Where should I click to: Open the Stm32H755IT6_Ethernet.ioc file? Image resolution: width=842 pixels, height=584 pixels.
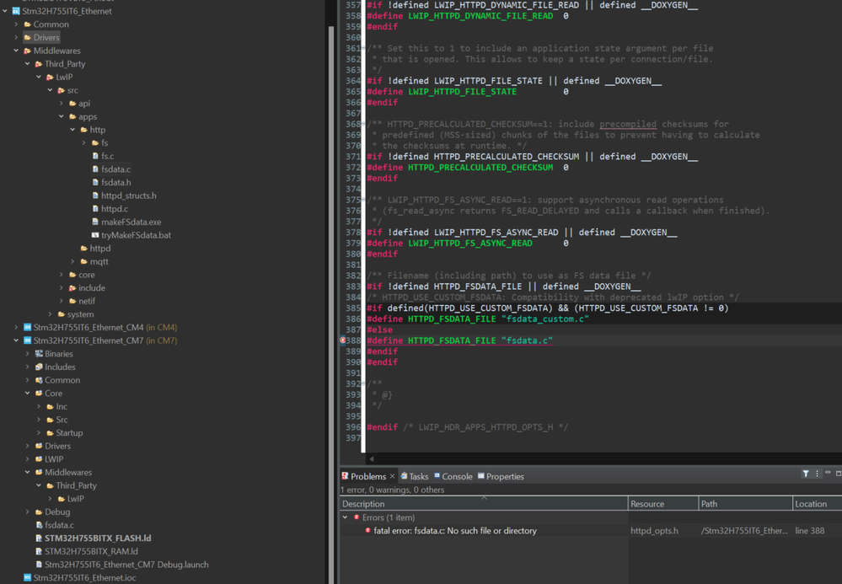[x=83, y=578]
